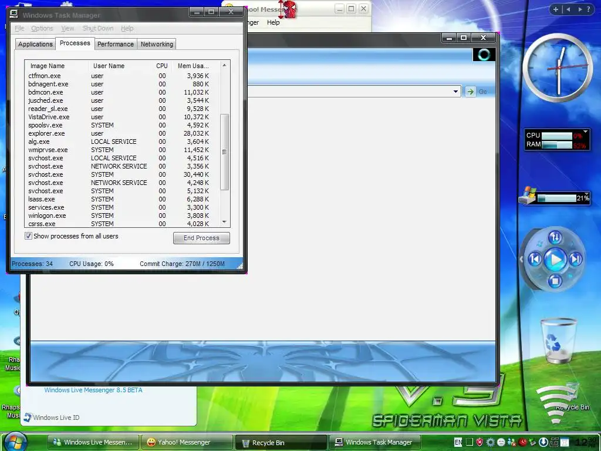Click the Windows Live Messenger tray icon

click(x=512, y=442)
